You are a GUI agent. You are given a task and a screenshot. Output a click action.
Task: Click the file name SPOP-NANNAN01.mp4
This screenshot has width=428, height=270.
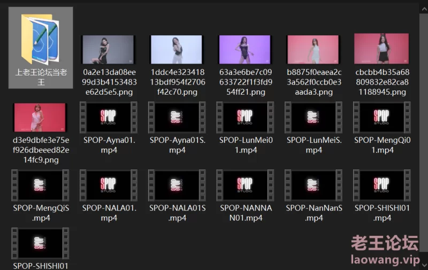click(x=246, y=213)
